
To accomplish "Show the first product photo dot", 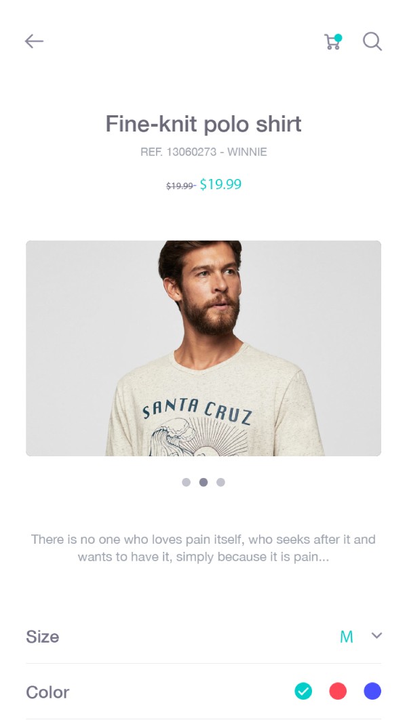I will pyautogui.click(x=186, y=482).
